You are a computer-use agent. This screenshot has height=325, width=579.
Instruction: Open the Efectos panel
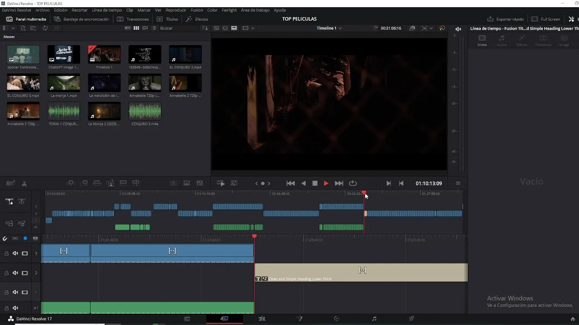click(197, 19)
